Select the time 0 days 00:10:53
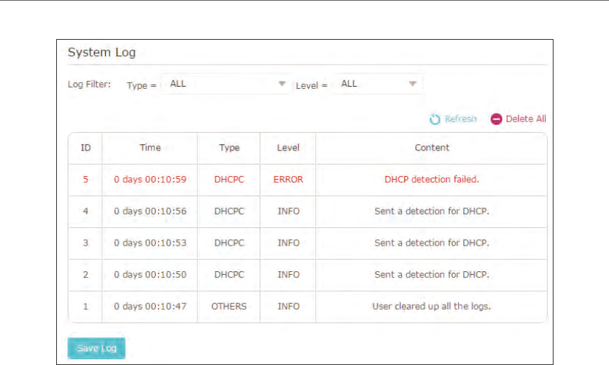Image resolution: width=609 pixels, height=365 pixels. coord(150,243)
